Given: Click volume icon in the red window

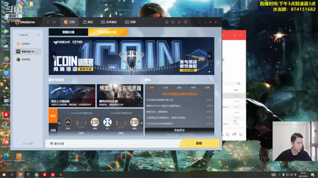Looking at the screenshot, I should click(x=227, y=134).
